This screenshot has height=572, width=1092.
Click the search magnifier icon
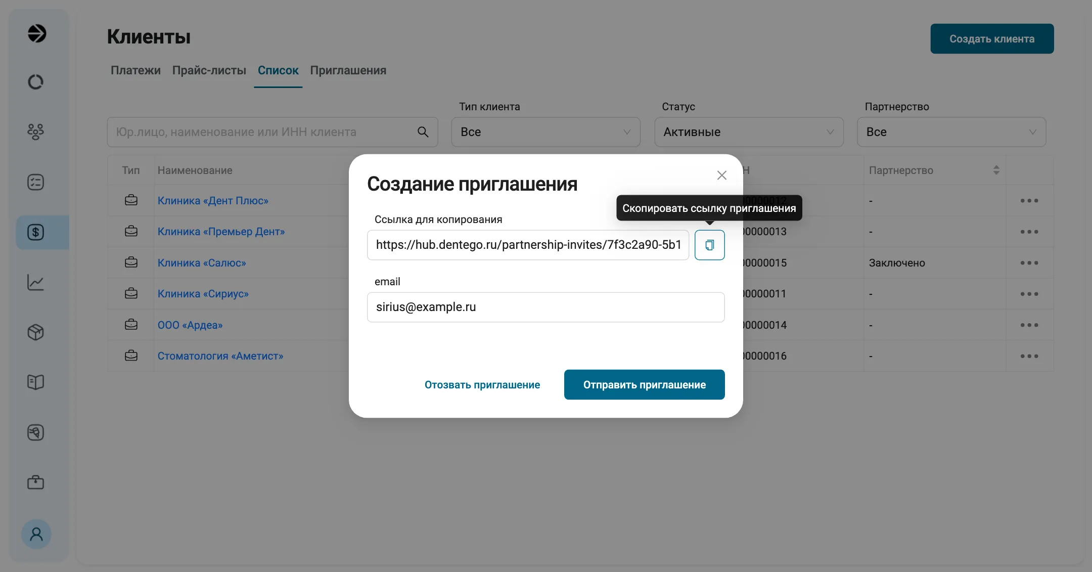pos(423,132)
